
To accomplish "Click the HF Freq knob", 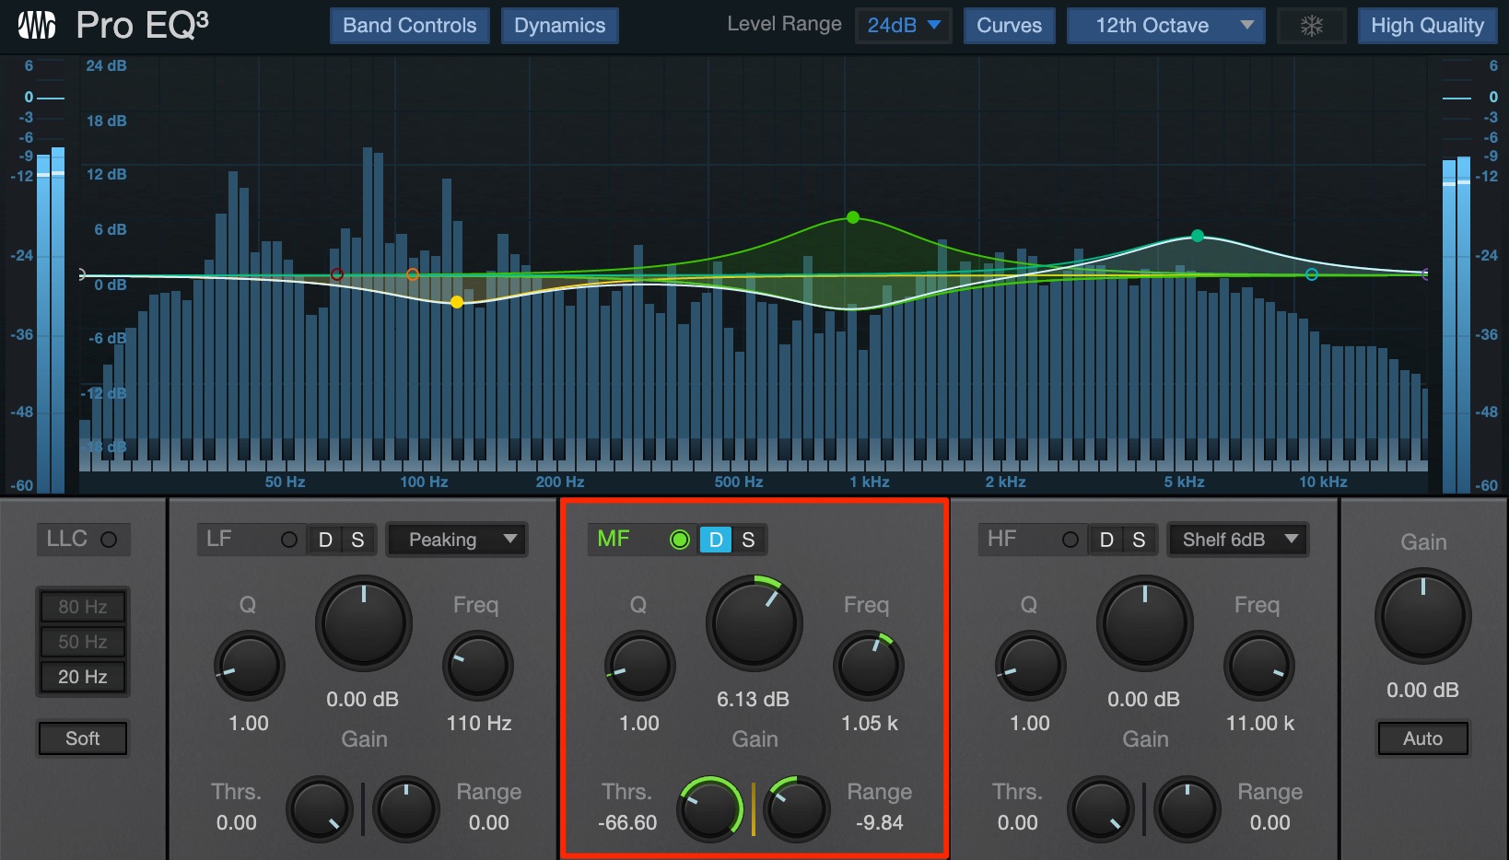I will tap(1259, 666).
